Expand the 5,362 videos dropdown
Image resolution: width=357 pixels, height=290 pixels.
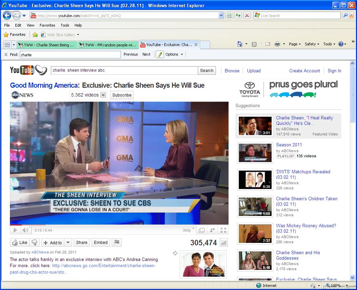(x=104, y=95)
